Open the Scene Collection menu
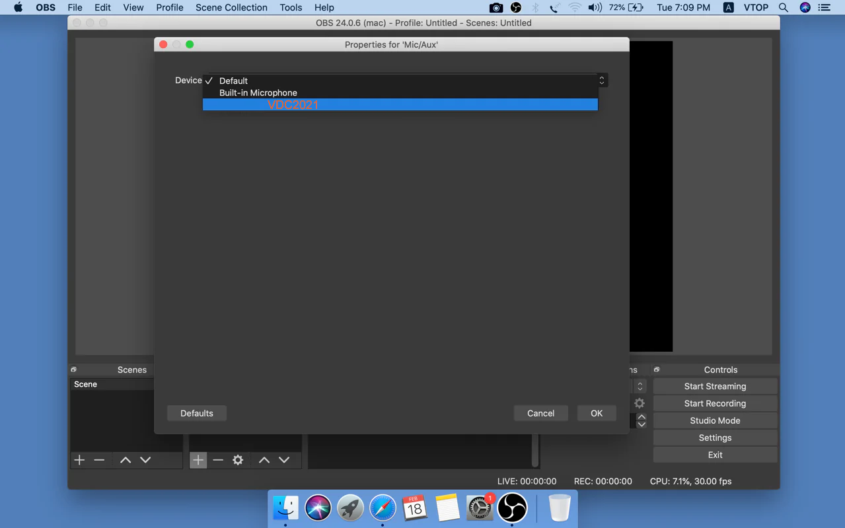Viewport: 845px width, 528px height. 231,7
